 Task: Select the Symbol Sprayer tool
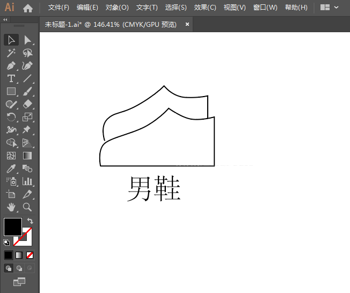[x=11, y=181]
